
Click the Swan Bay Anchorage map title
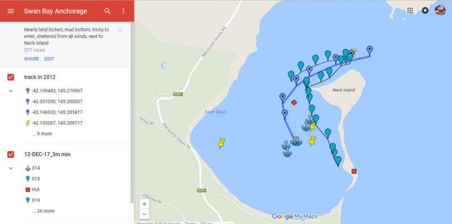[x=55, y=11]
